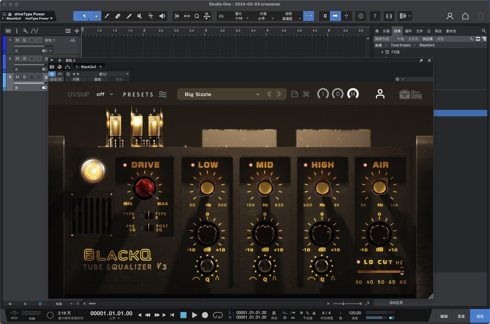490x324 pixels.
Task: Select the Arrow tool in toolbar
Action: pyautogui.click(x=85, y=16)
